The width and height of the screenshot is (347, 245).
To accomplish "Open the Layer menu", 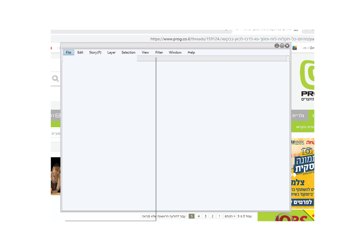I will 111,52.
